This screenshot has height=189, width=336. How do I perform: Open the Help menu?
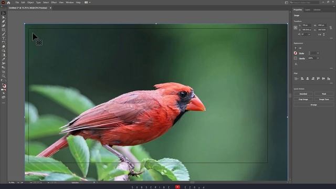78,3
